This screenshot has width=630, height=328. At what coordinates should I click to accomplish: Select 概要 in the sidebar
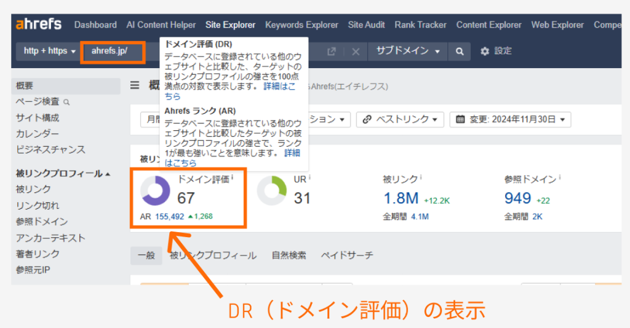pos(66,86)
